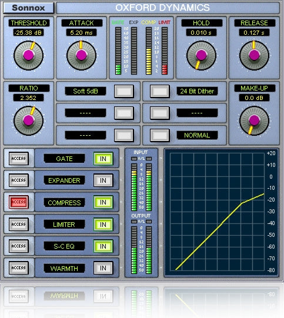Click the threshold value field -25.38 dB
Screen dimensions: 284x318
pyautogui.click(x=28, y=32)
